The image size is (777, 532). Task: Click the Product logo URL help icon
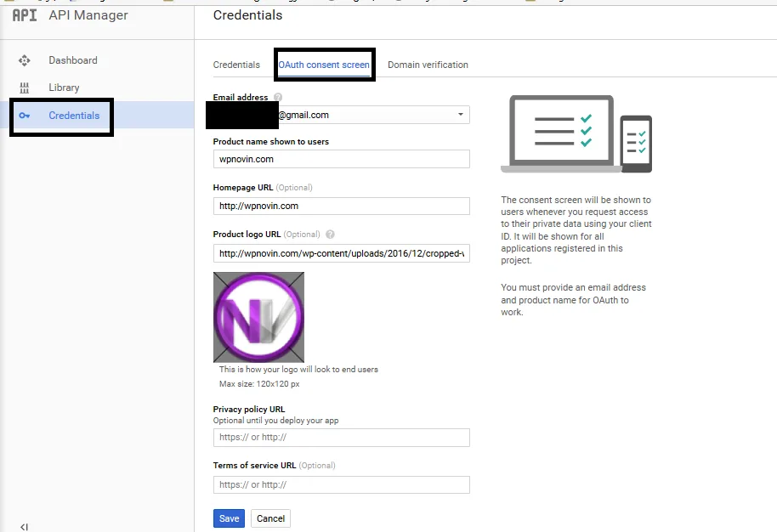tap(330, 235)
